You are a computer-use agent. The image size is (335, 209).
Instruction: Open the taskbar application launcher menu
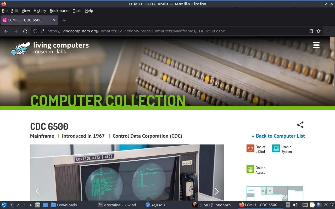click(4, 205)
